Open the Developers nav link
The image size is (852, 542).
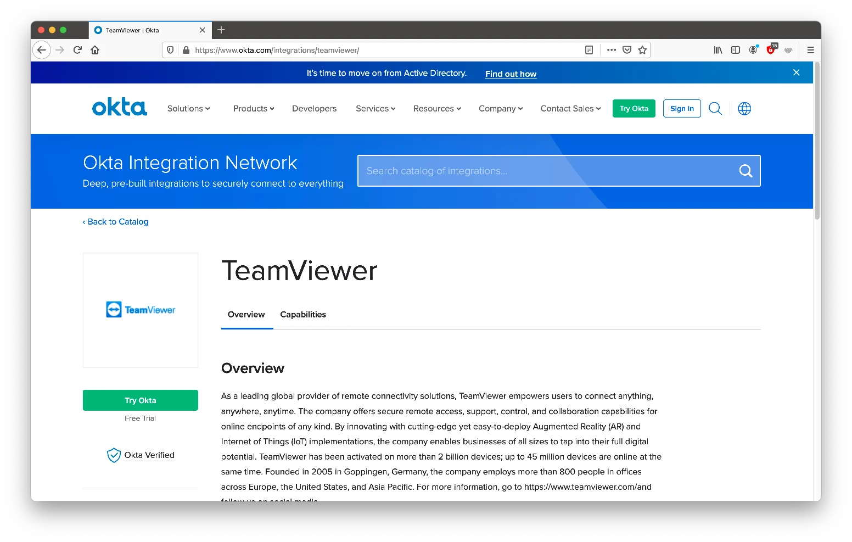(x=314, y=109)
